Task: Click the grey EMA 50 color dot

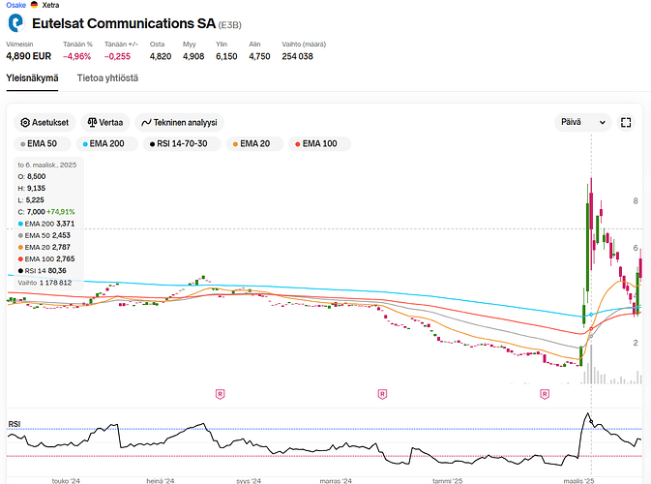Action: [23, 144]
